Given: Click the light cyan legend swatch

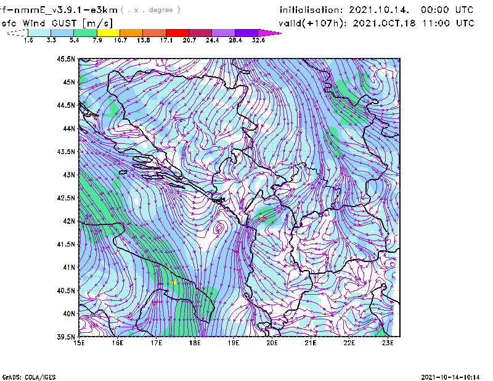Looking at the screenshot, I should point(39,33).
